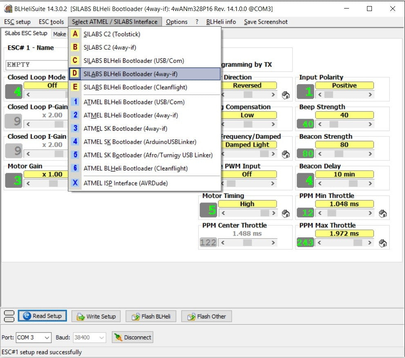
Task: Open the Options menu
Action: point(177,22)
